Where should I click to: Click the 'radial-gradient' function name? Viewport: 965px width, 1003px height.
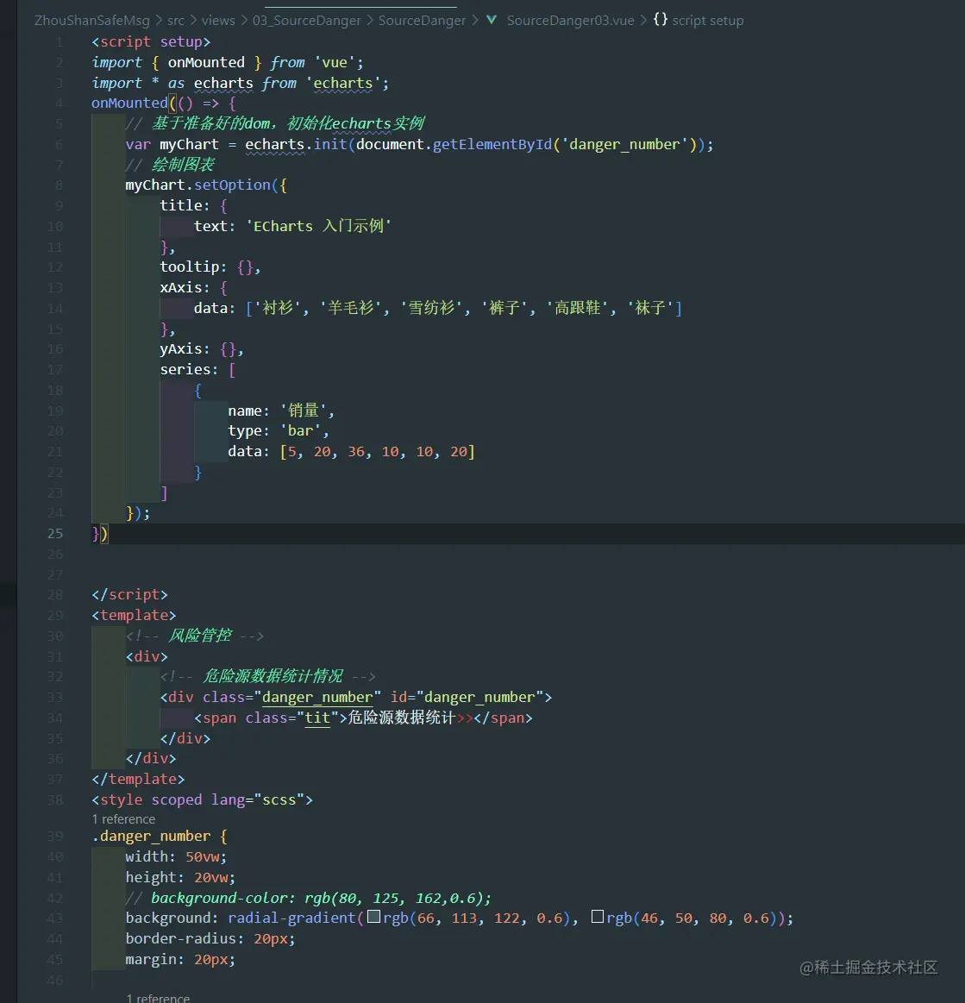point(291,918)
